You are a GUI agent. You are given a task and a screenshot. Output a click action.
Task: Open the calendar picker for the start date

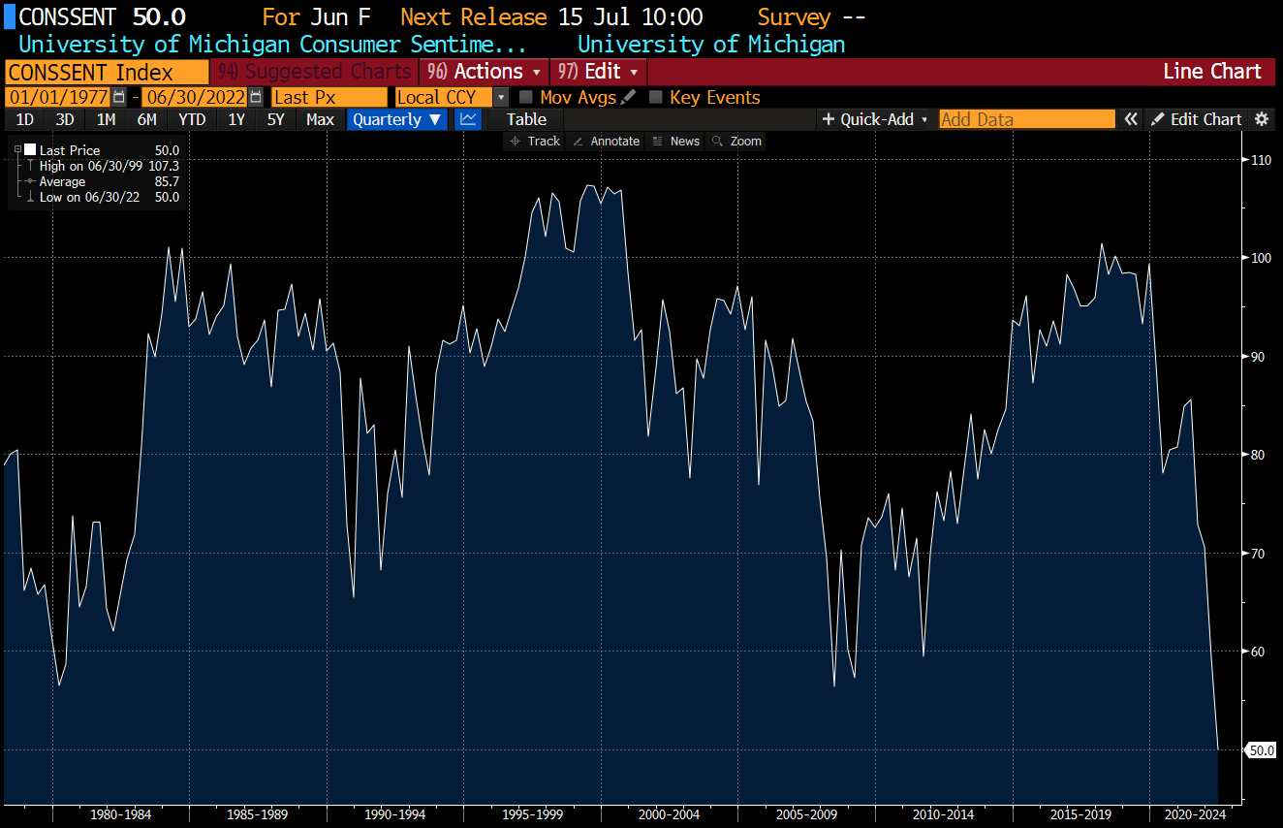[119, 97]
